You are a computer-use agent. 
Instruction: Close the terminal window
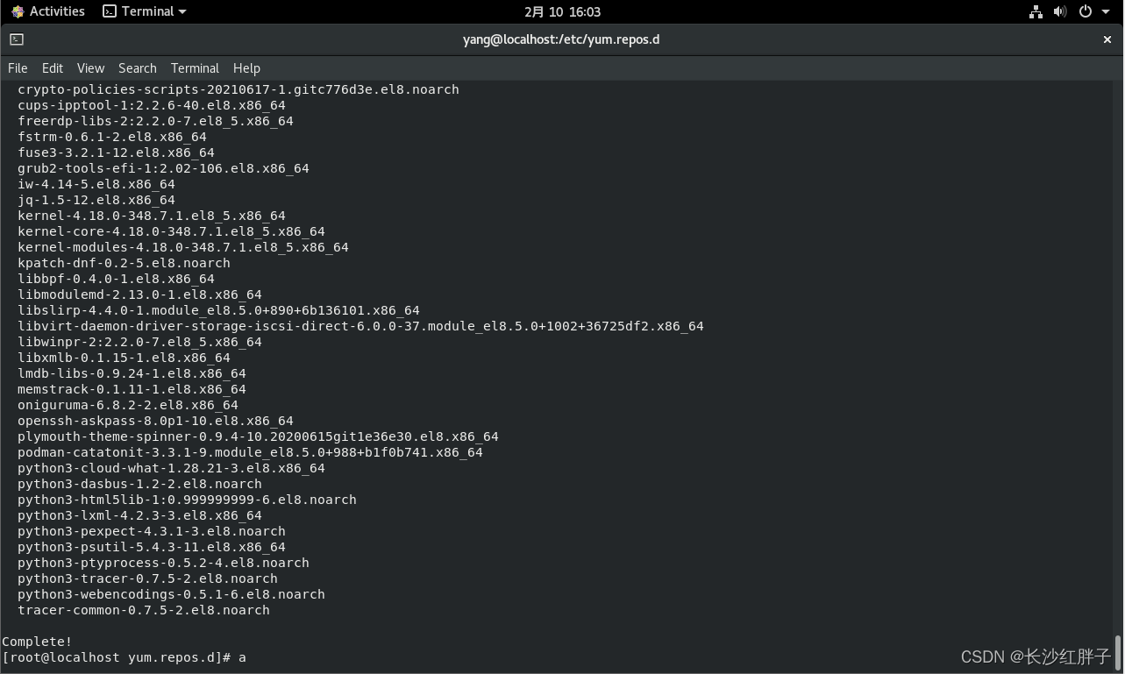pos(1107,39)
